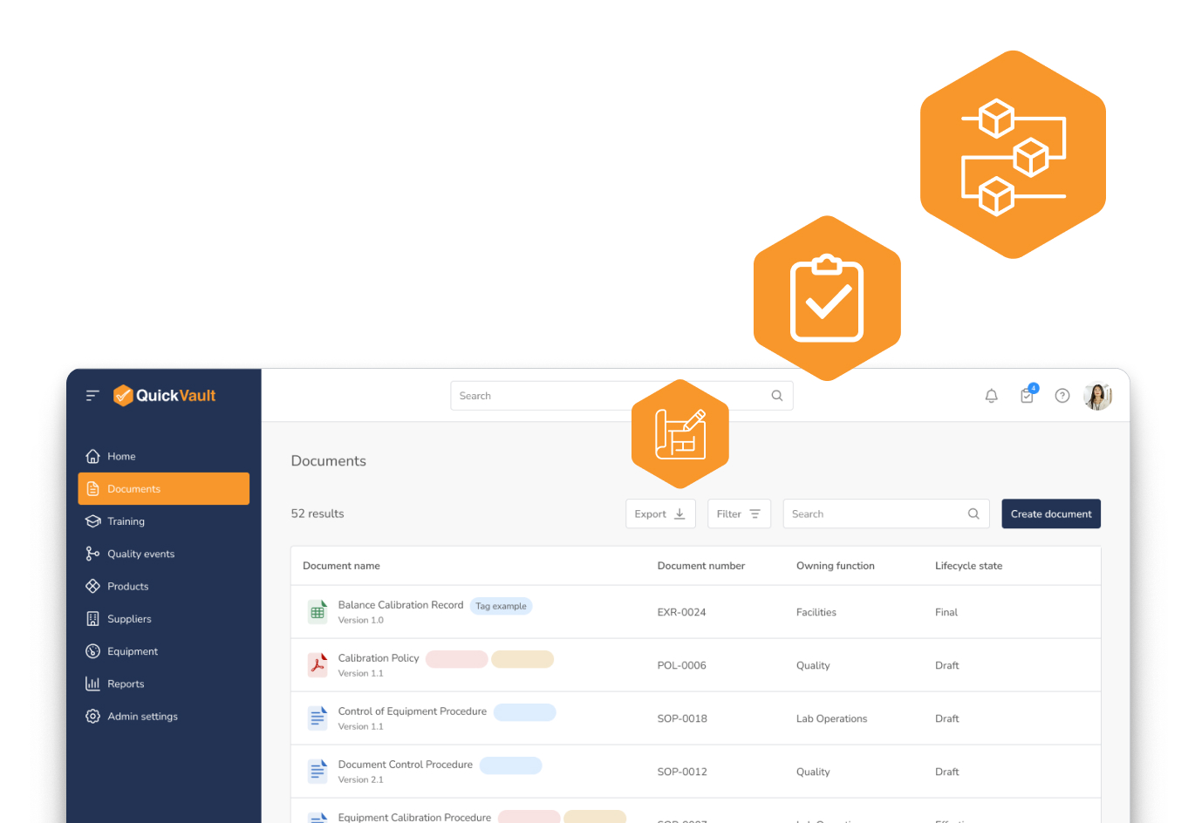
Task: Open the Document Control Procedure document
Action: click(405, 765)
